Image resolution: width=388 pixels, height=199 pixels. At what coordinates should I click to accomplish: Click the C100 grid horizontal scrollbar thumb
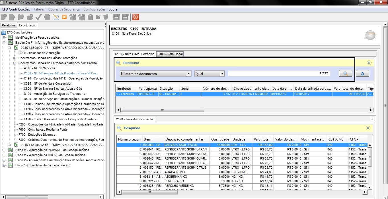click(162, 110)
